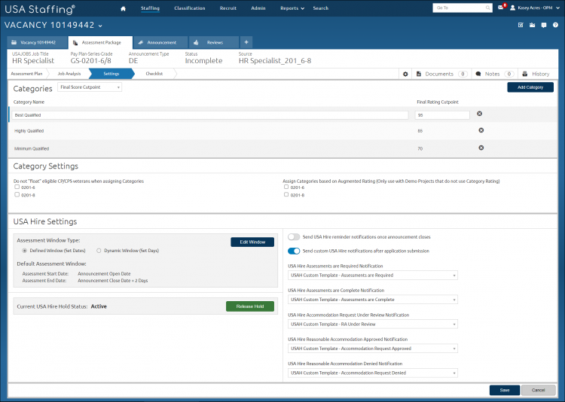The image size is (565, 402).
Task: Remove the Best Qualified category
Action: pyautogui.click(x=480, y=114)
